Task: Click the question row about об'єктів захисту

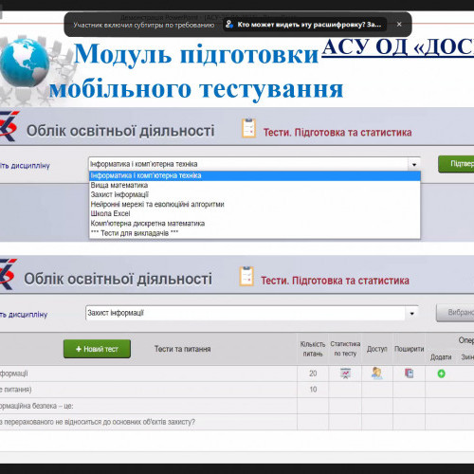Action: pos(149,422)
